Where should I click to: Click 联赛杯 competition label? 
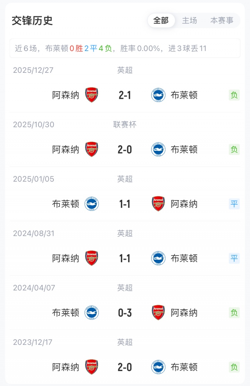(x=125, y=125)
